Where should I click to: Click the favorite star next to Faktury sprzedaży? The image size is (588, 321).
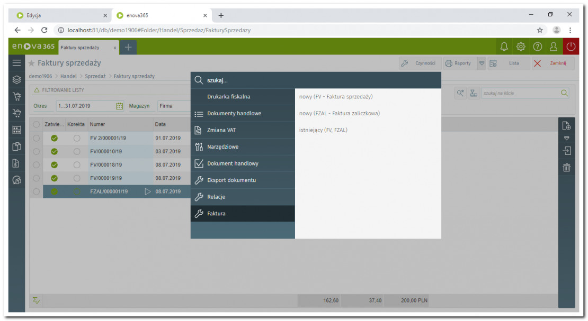tap(32, 63)
